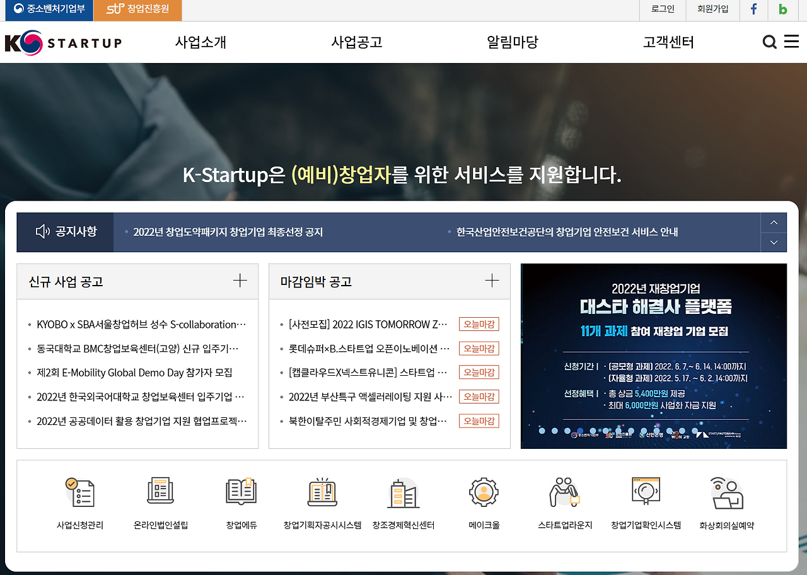Open 2022 IGIS TOMORROW pre-recruitment announcement

pos(368,325)
